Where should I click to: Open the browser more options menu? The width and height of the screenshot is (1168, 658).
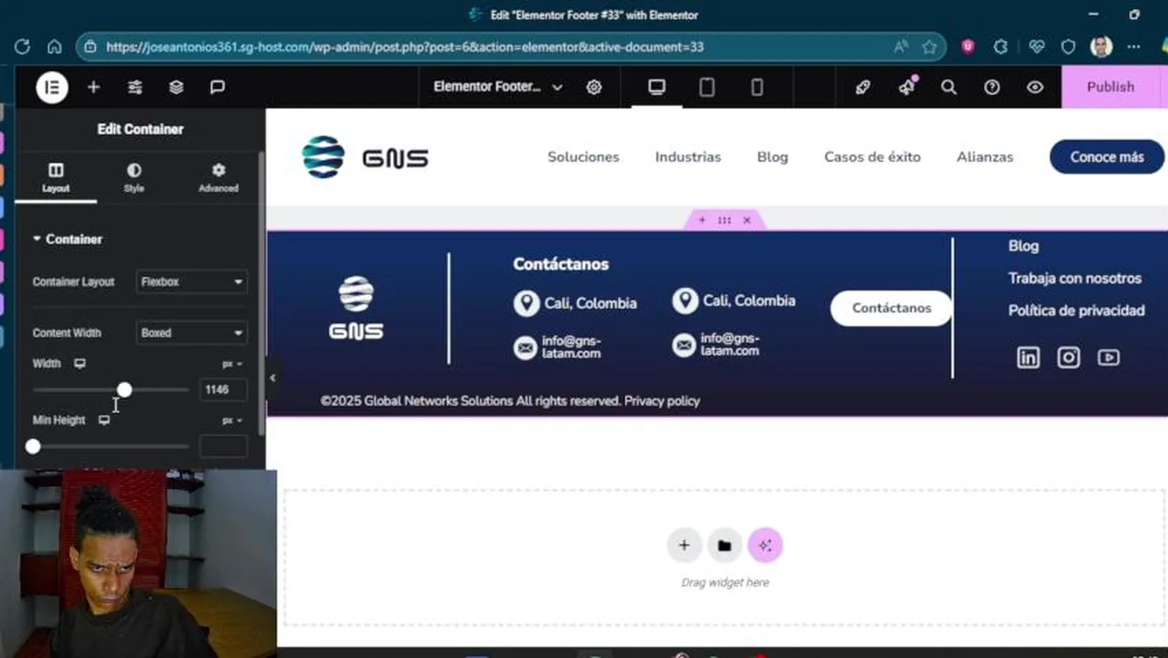click(1134, 47)
